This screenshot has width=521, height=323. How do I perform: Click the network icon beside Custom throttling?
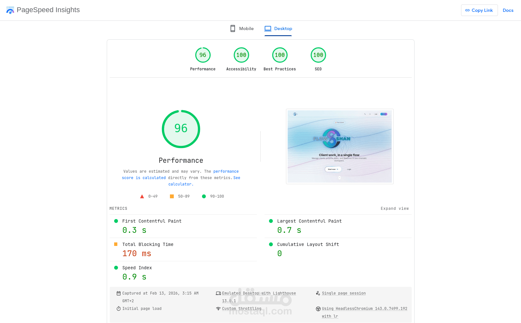click(x=218, y=309)
